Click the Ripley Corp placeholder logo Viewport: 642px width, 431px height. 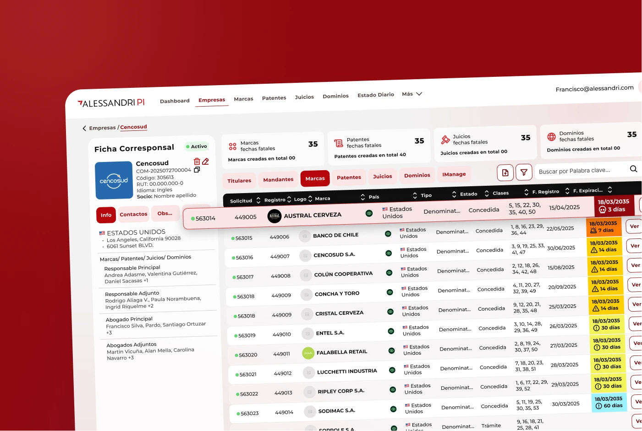coord(309,392)
